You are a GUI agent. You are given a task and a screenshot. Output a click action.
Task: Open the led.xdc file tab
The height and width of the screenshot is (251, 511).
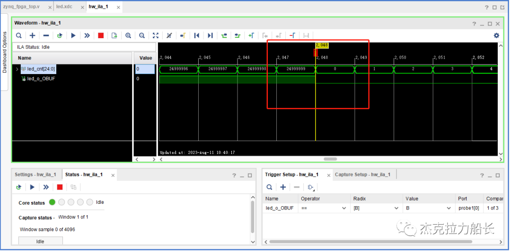pos(64,7)
